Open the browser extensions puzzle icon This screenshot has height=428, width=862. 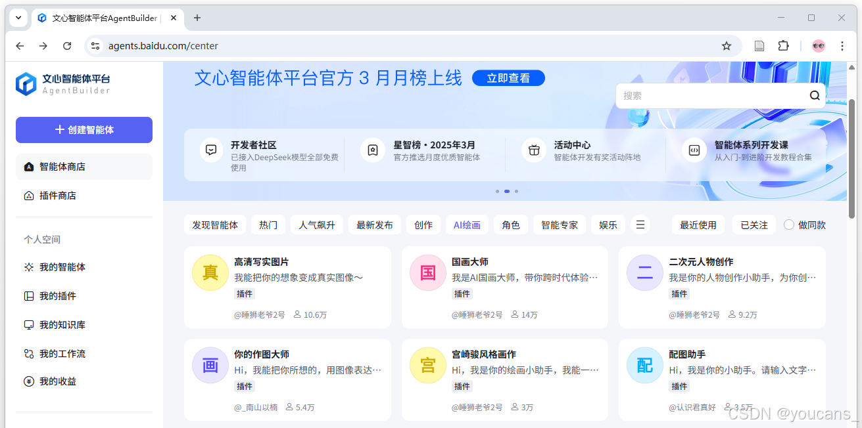(783, 46)
